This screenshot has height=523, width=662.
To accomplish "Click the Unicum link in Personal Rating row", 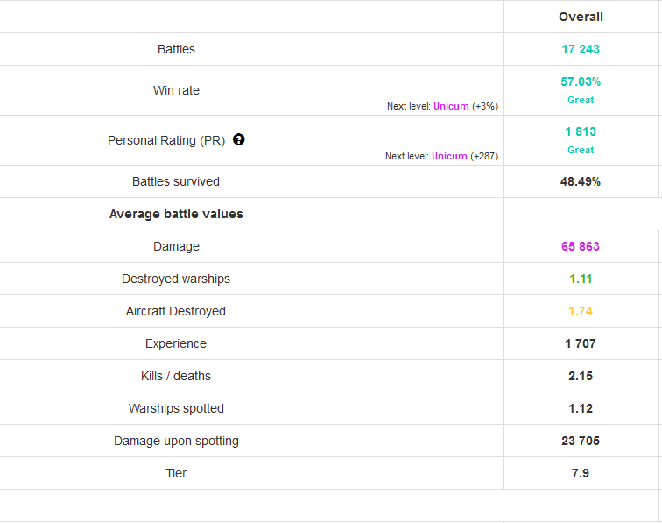I will click(x=449, y=156).
